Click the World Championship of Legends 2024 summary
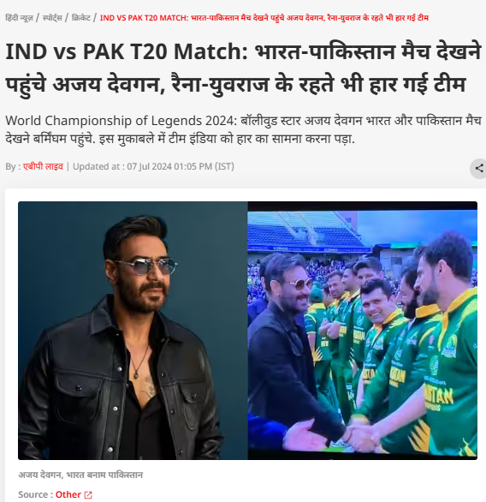 click(x=243, y=129)
